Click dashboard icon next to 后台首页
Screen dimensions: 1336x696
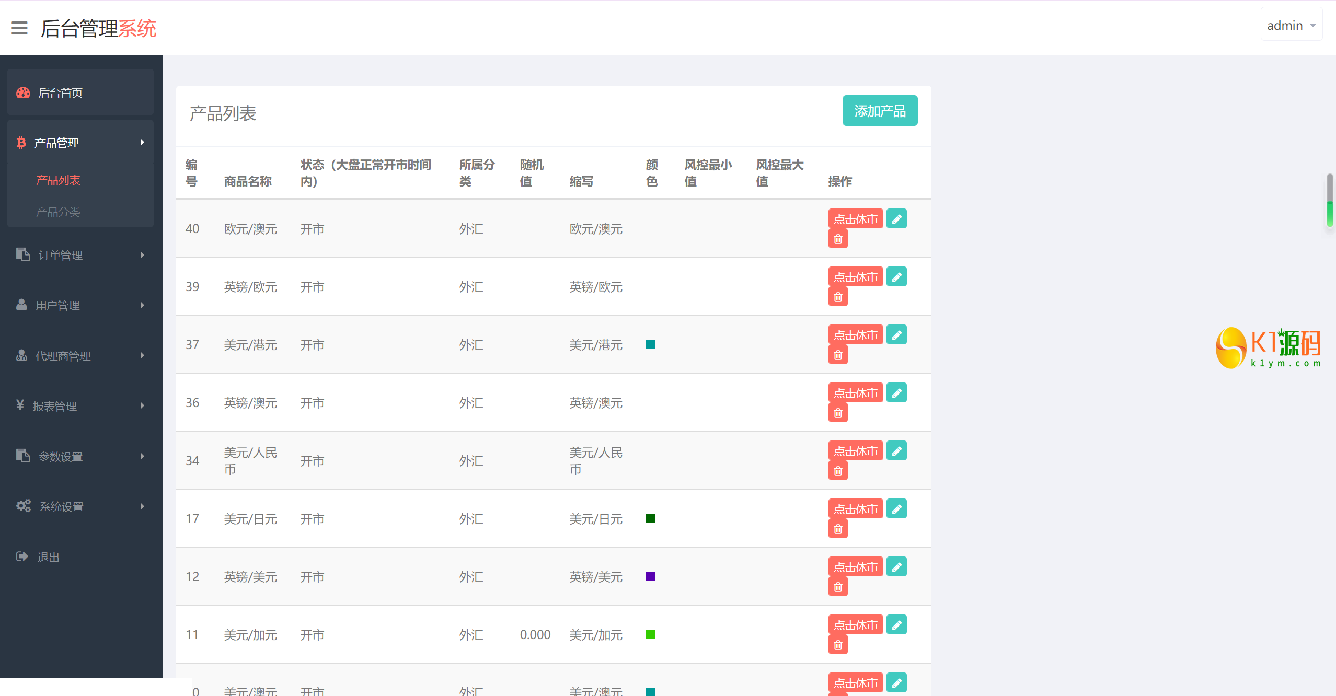tap(23, 92)
